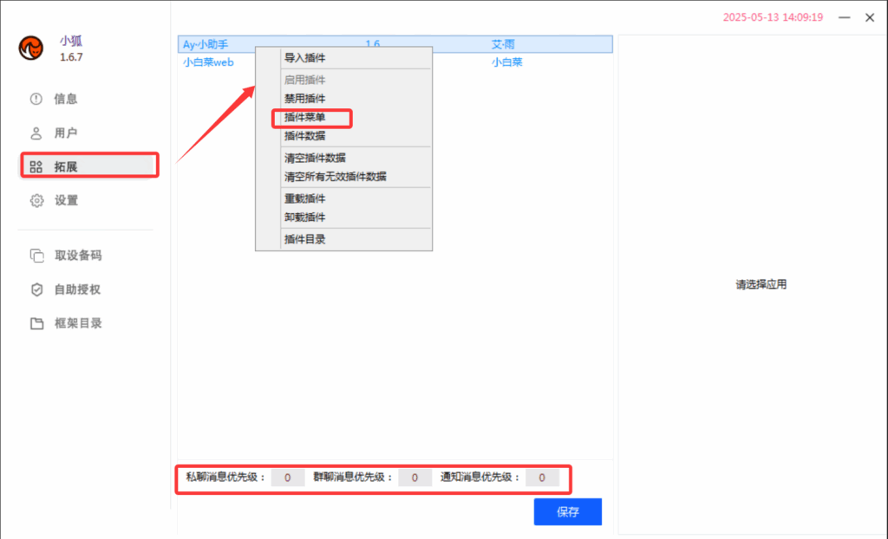Choose 清空插件数据 option

click(315, 158)
